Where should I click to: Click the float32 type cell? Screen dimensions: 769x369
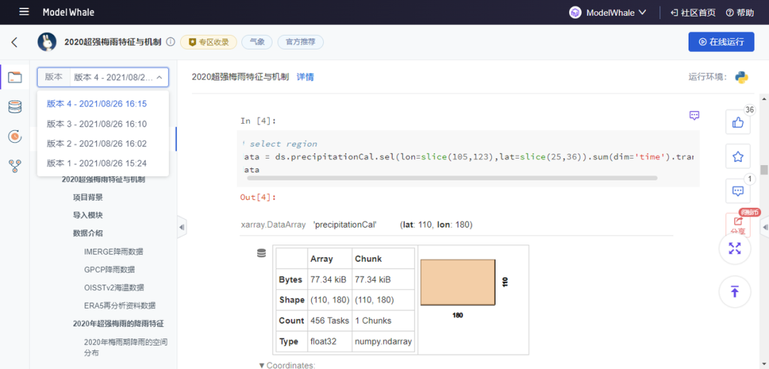330,341
